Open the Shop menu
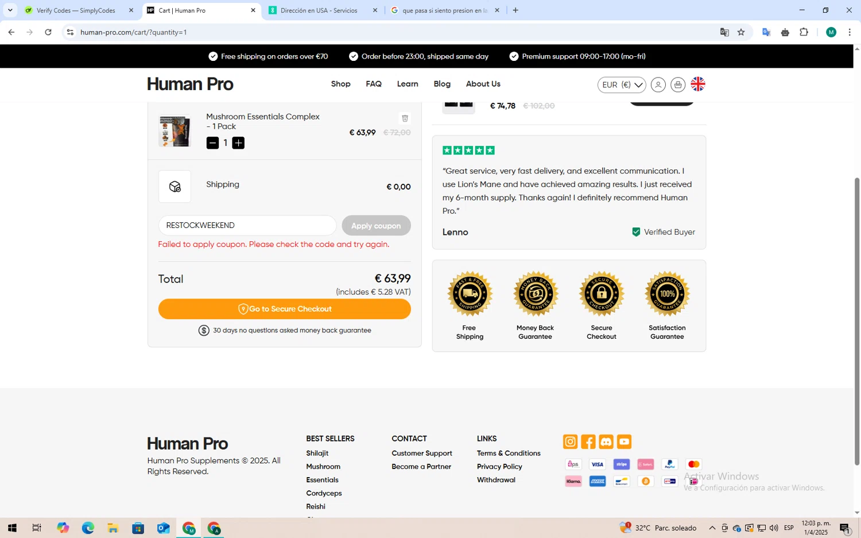The image size is (861, 538). coord(340,84)
